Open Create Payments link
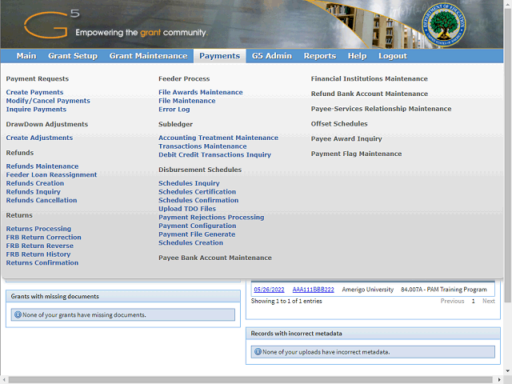Viewport: 512px width, 384px height. pos(34,92)
